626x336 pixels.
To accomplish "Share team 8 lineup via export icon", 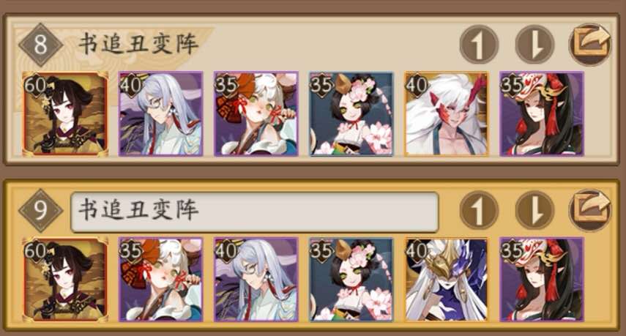I will (x=590, y=45).
